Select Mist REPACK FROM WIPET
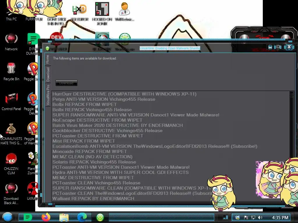Viewport: 298px width, 223px height. tap(84, 141)
